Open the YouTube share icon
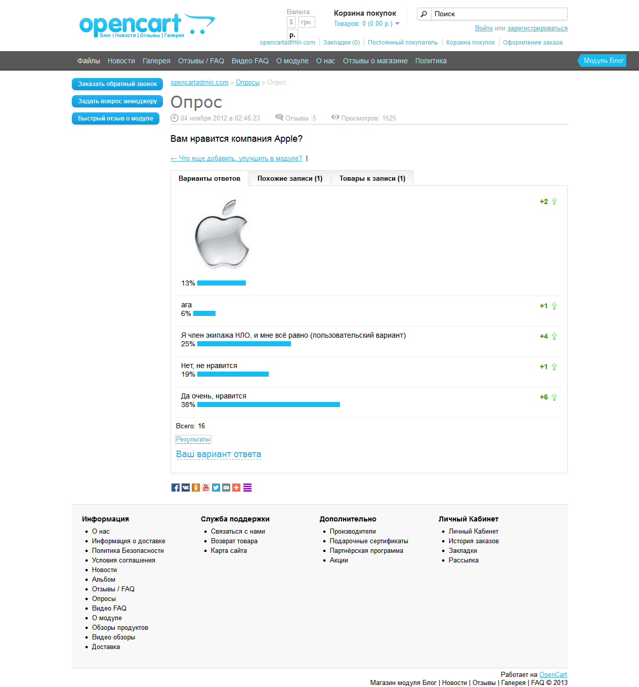The image size is (639, 687). (x=206, y=488)
